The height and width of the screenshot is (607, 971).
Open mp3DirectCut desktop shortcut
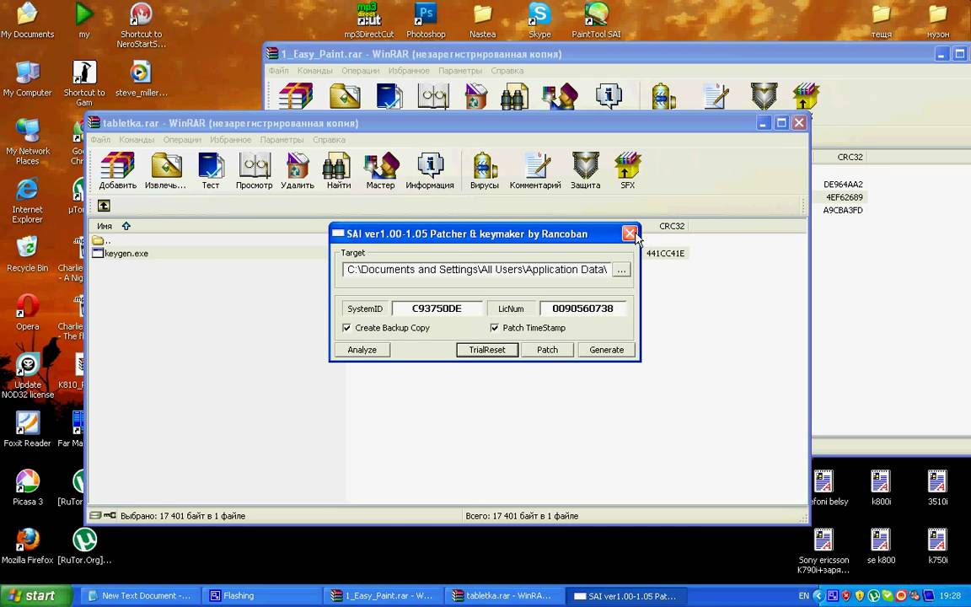(369, 21)
